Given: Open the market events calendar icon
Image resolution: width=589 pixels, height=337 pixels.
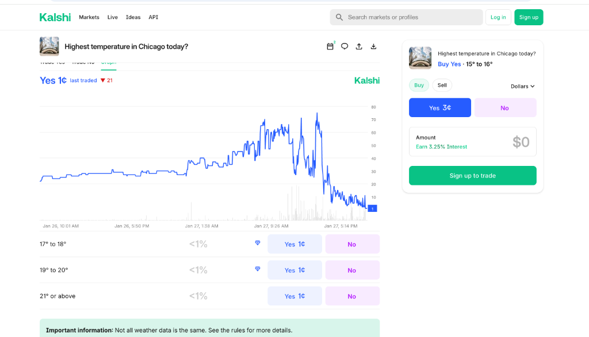Looking at the screenshot, I should 330,46.
